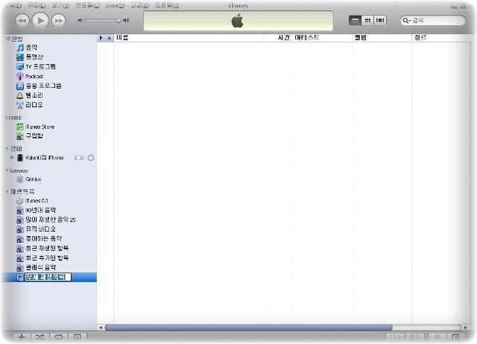The height and width of the screenshot is (344, 477).
Task: Open the 도움말(H) menu
Action: coord(167,5)
